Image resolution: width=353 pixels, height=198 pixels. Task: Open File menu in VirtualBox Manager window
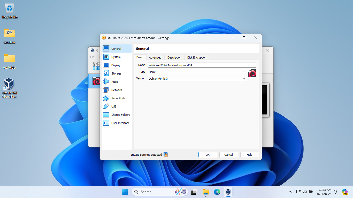(x=92, y=57)
